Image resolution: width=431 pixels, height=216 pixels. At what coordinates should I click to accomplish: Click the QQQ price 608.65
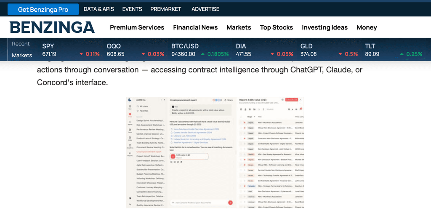(115, 54)
